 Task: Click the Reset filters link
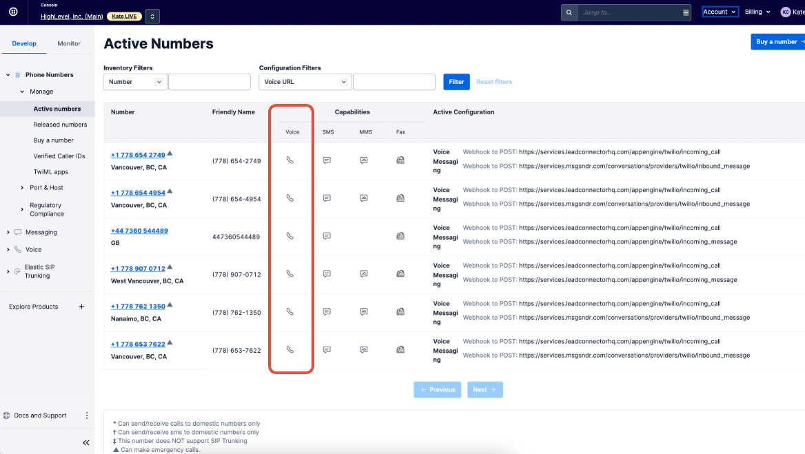(x=493, y=81)
